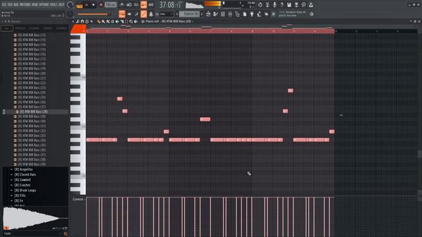Toggle the highlighted overdub icon in top row
Screen dimensions: 422x237
click(x=144, y=5)
